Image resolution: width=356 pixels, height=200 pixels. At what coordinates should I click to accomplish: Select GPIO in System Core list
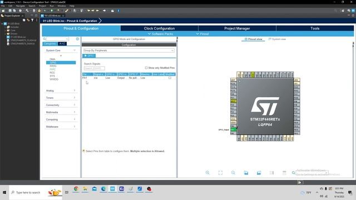[61, 63]
